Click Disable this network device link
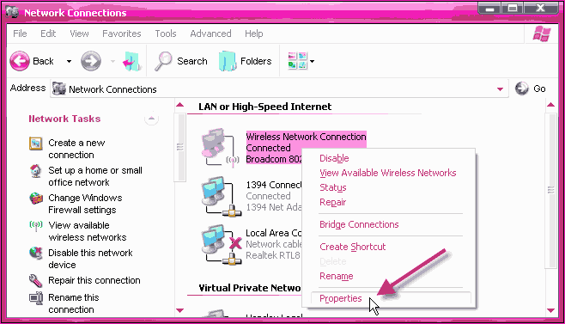 [x=90, y=259]
